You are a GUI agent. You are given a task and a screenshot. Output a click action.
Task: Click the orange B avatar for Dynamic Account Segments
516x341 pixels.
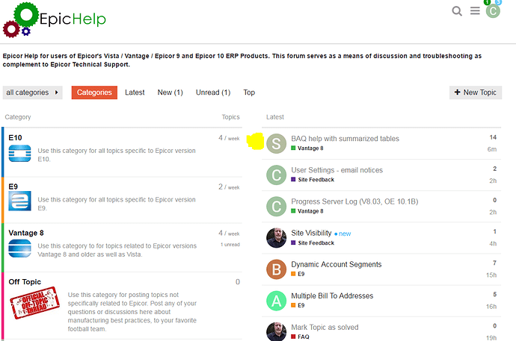point(276,269)
